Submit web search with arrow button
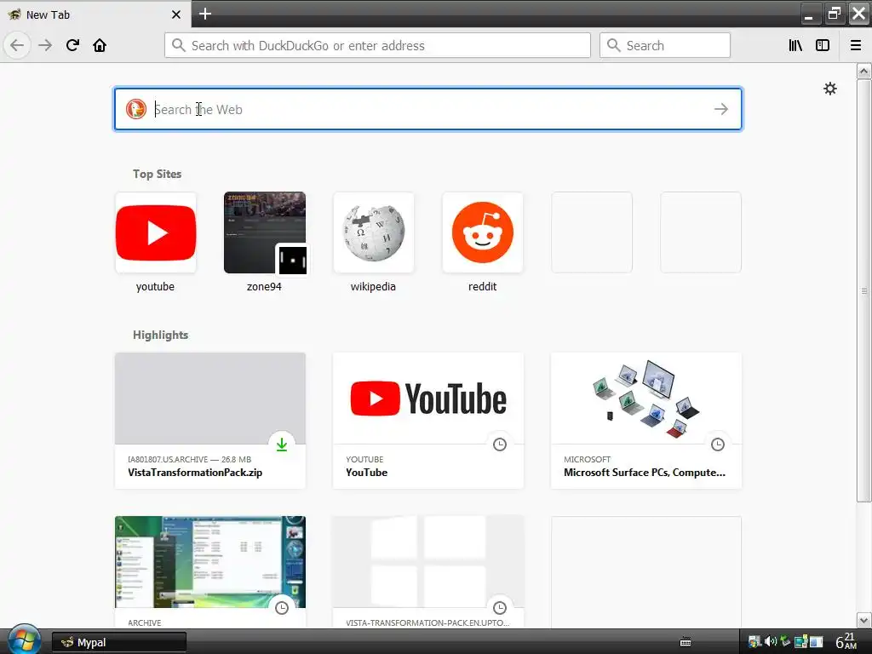 pos(721,109)
